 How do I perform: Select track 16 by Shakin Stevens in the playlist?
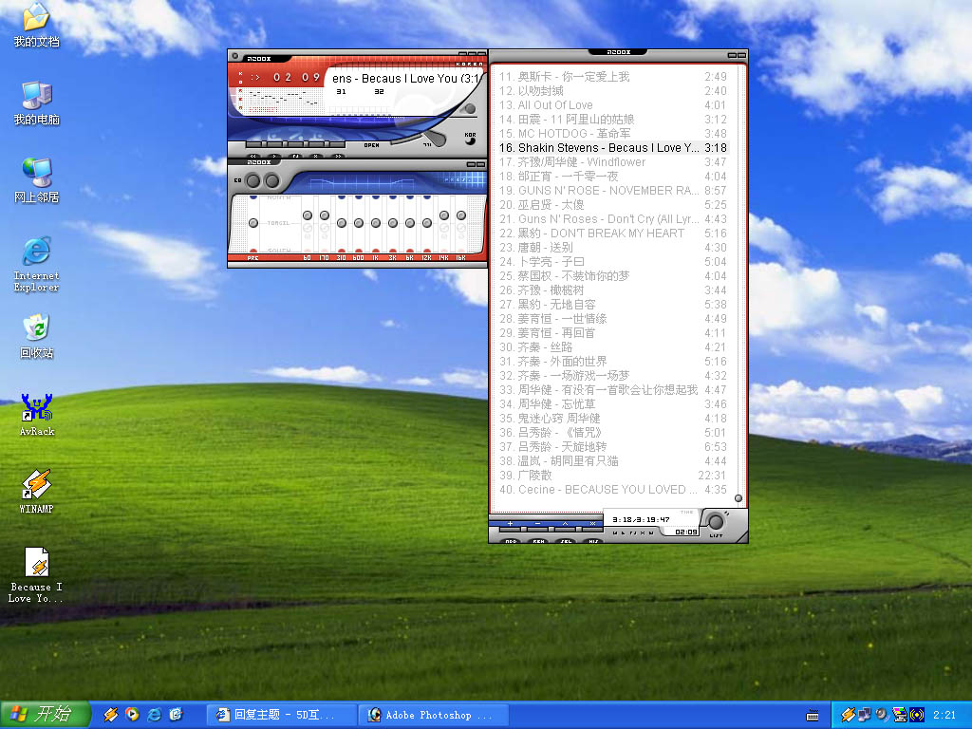613,148
